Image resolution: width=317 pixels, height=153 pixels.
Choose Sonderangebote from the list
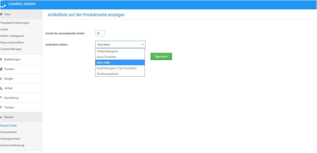pos(120,74)
